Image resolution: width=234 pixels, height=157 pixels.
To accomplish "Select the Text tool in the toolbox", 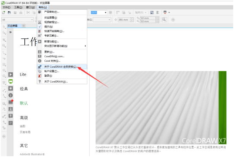I will tap(4, 83).
